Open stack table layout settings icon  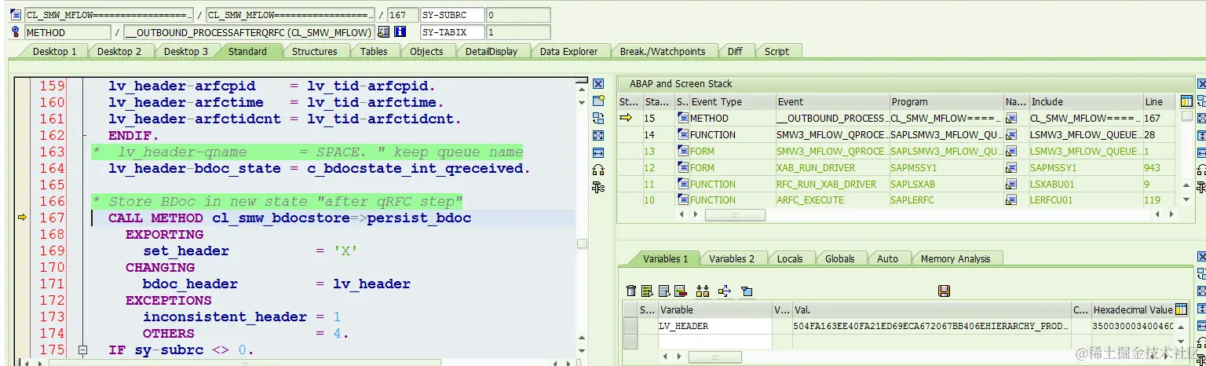click(x=1186, y=101)
